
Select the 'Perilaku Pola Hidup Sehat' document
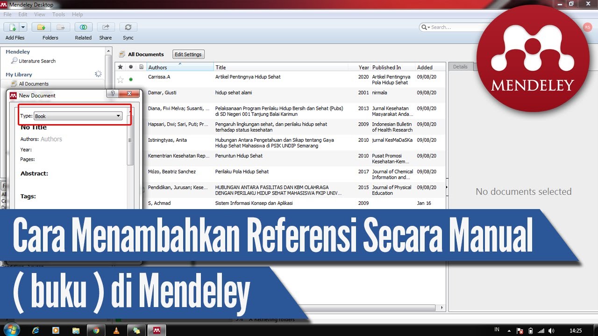coord(280,175)
